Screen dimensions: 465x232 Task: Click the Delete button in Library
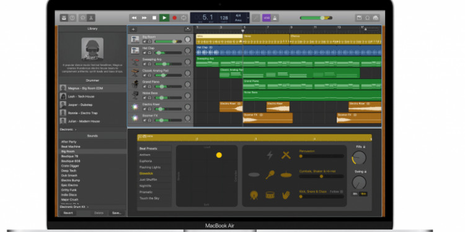click(99, 213)
